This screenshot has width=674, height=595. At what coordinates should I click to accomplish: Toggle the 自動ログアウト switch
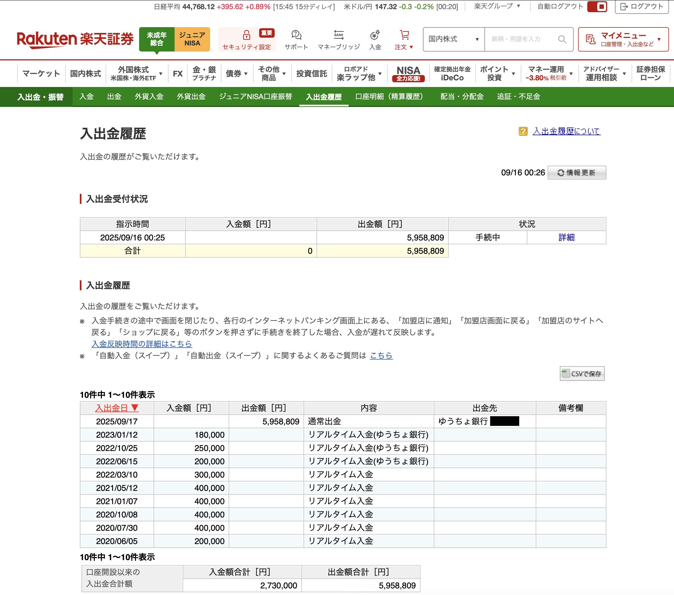597,7
